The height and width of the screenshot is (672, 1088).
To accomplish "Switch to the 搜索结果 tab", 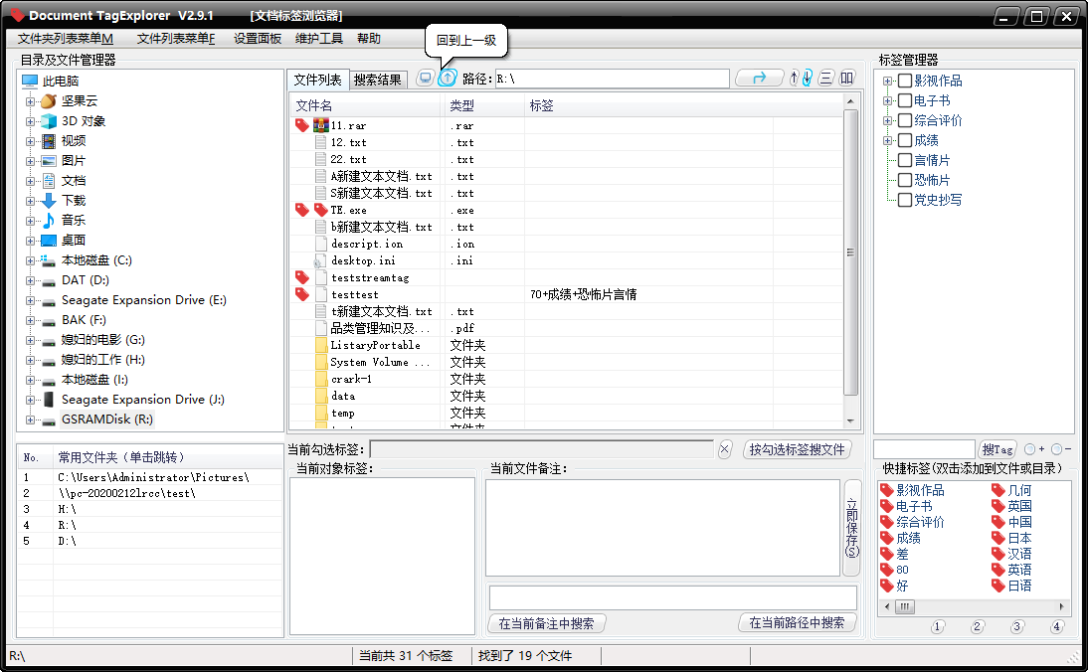I will (378, 80).
